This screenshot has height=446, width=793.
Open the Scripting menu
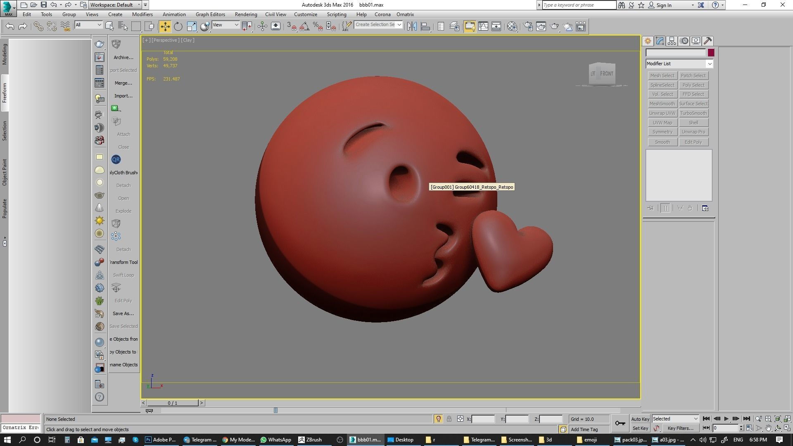[x=337, y=14]
